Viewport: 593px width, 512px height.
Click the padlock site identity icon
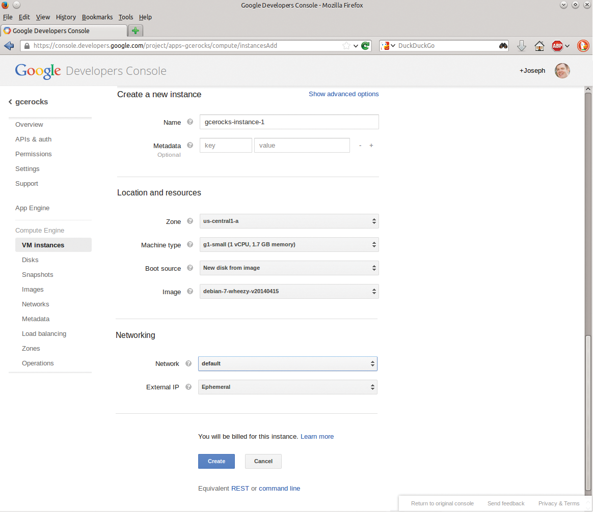click(27, 46)
